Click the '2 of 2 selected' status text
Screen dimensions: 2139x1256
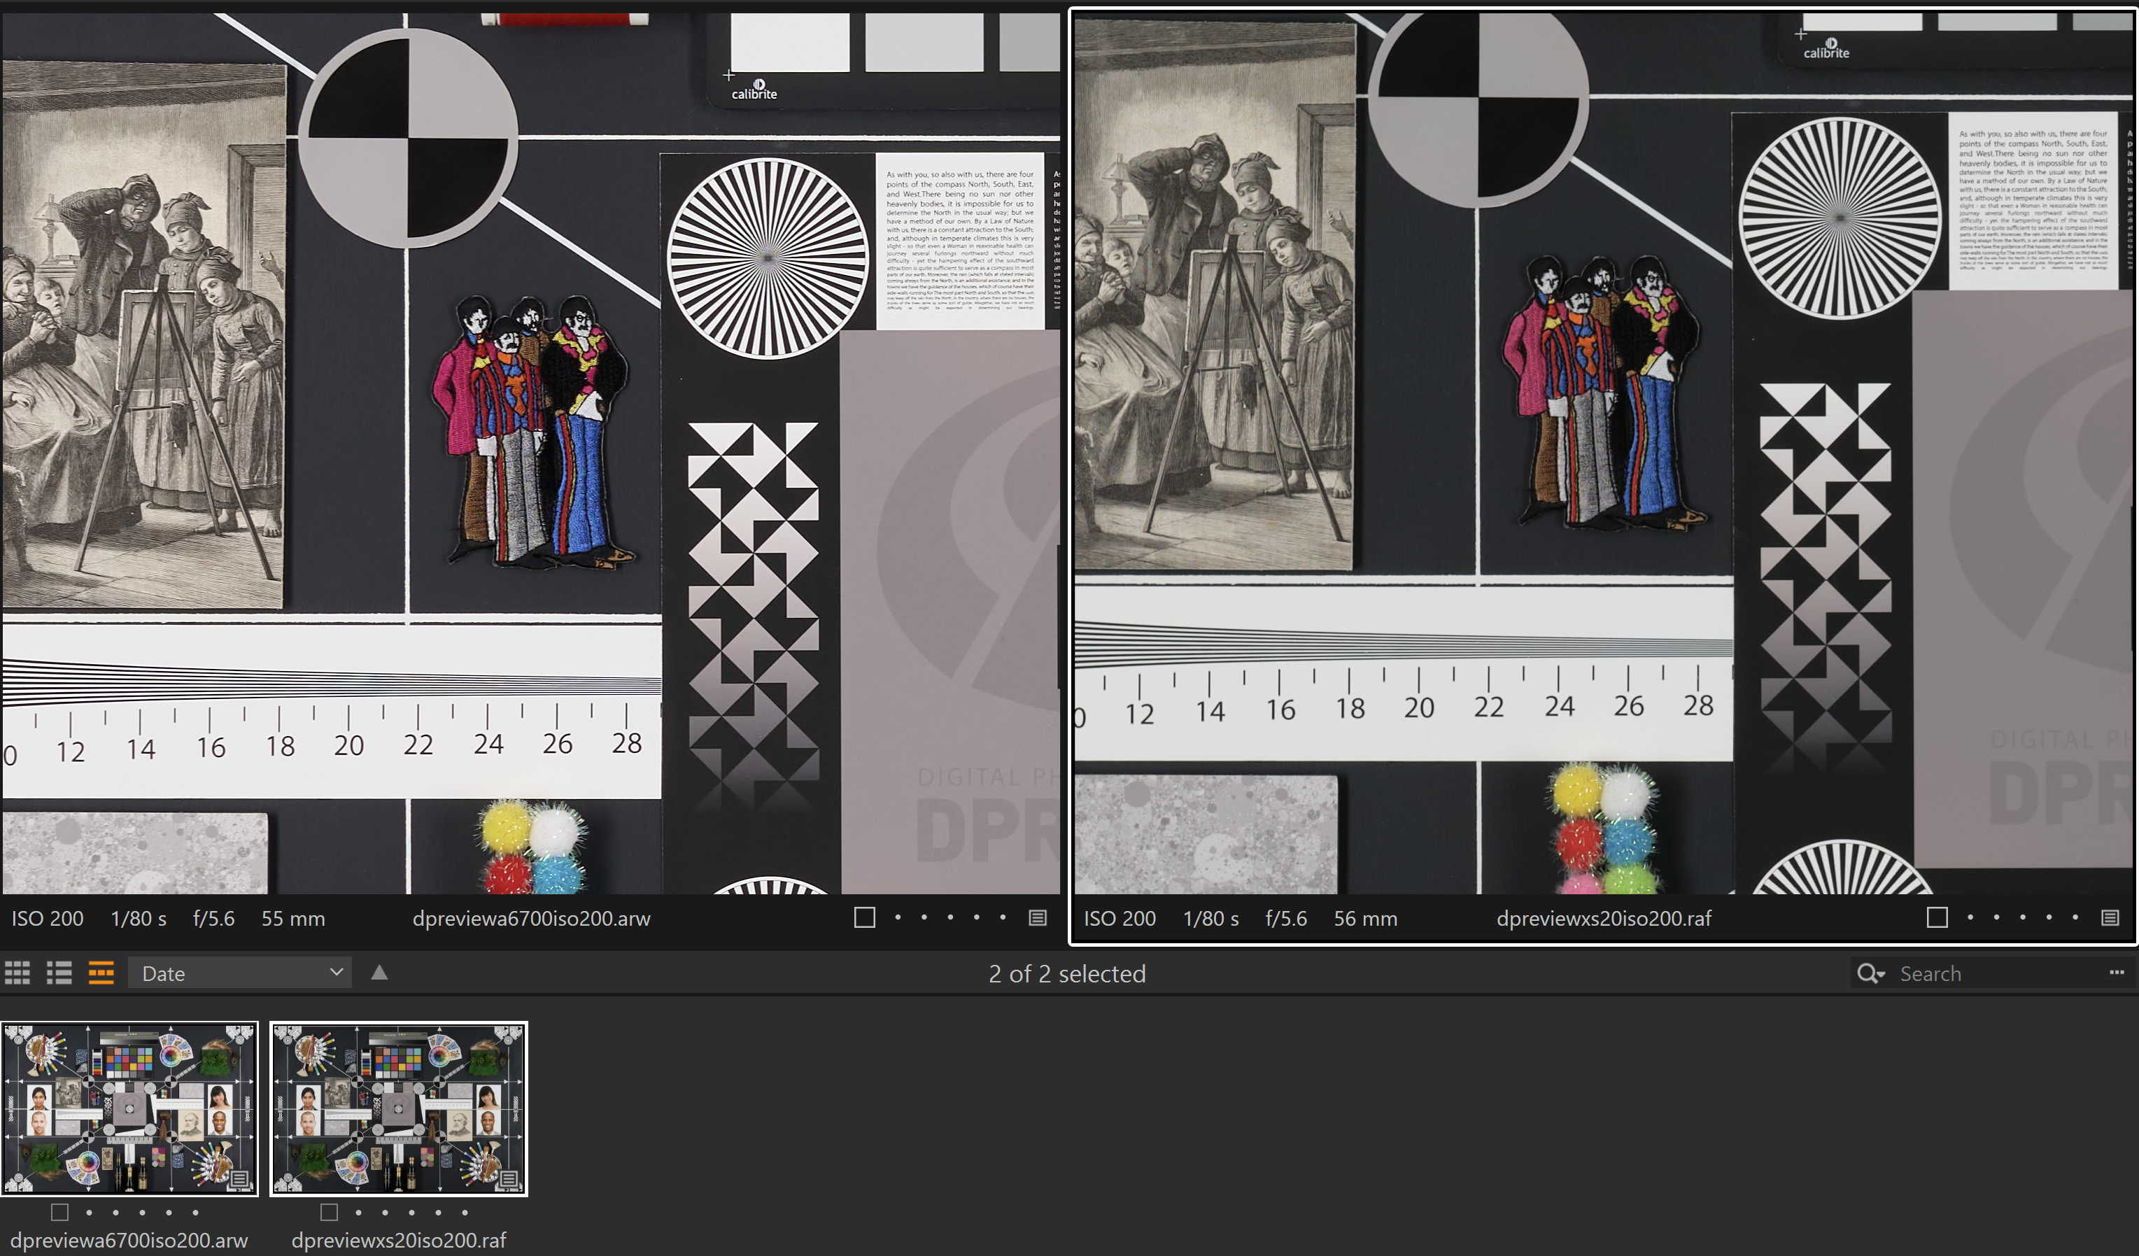(1067, 973)
